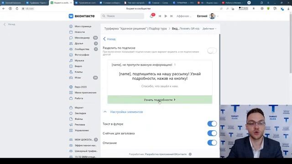
Task: Click the Отзывы button in browser toolbar
Action: (243, 8)
